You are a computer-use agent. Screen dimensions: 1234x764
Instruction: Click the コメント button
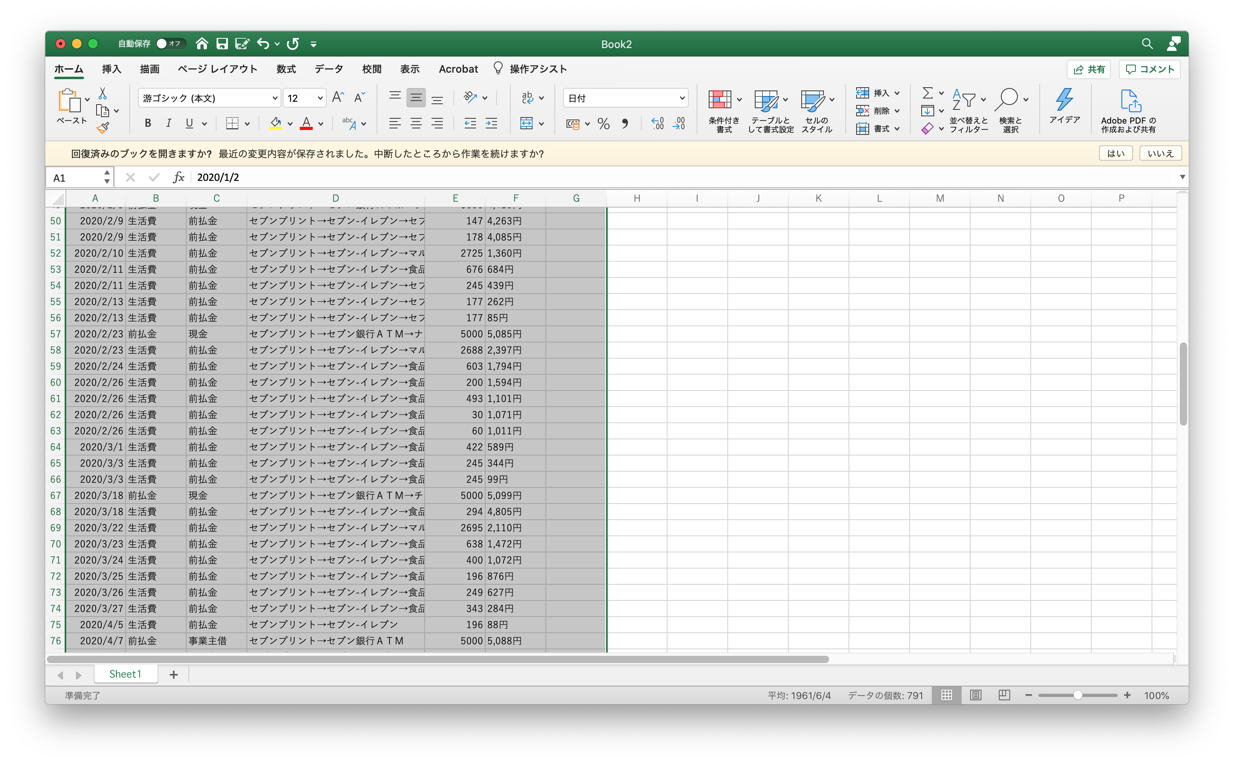point(1150,69)
